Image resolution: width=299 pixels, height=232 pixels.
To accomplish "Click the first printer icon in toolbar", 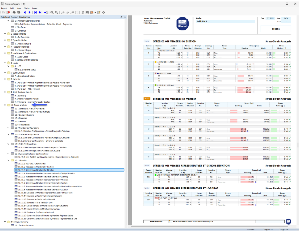I will click(14, 13).
